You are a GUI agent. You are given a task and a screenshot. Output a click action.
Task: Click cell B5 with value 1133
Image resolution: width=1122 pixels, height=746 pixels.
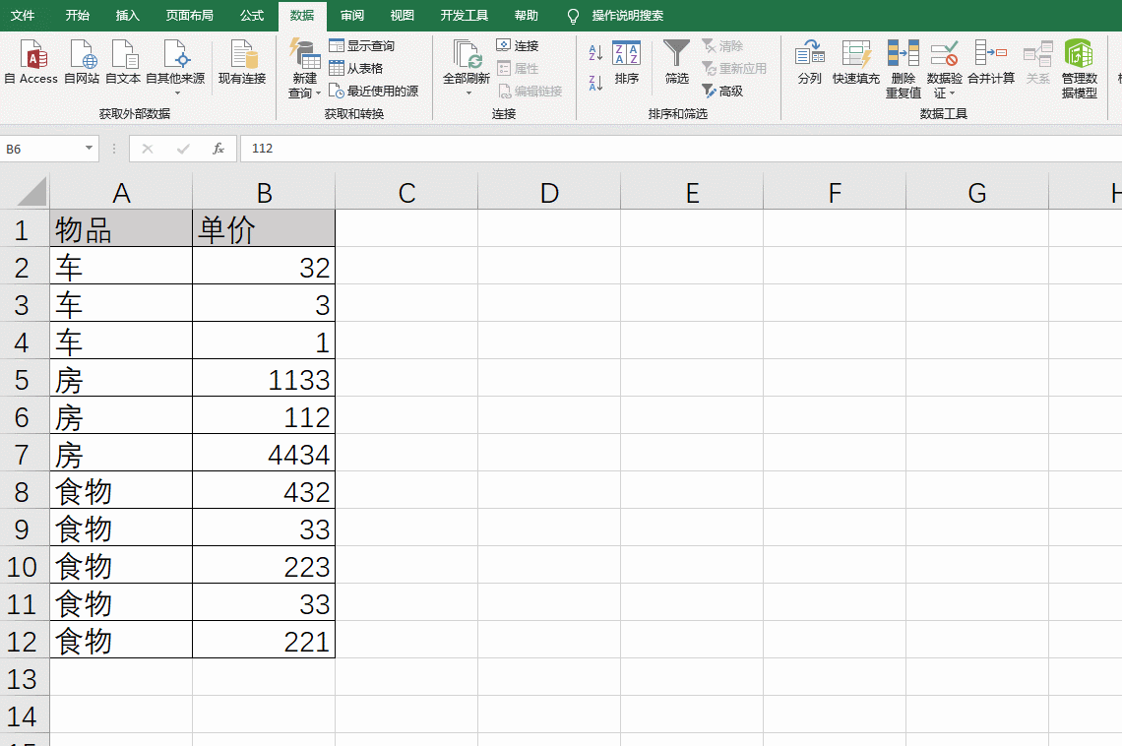click(264, 379)
